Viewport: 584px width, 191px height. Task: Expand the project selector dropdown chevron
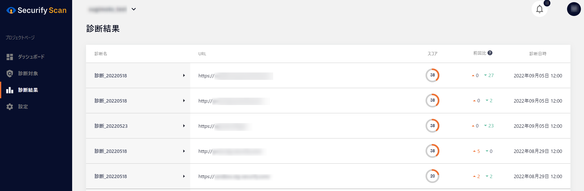tap(134, 9)
